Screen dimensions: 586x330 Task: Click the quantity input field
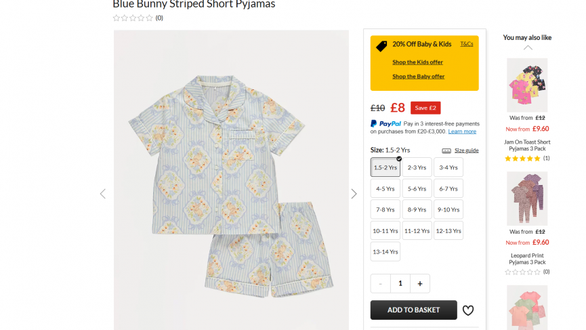pyautogui.click(x=400, y=283)
